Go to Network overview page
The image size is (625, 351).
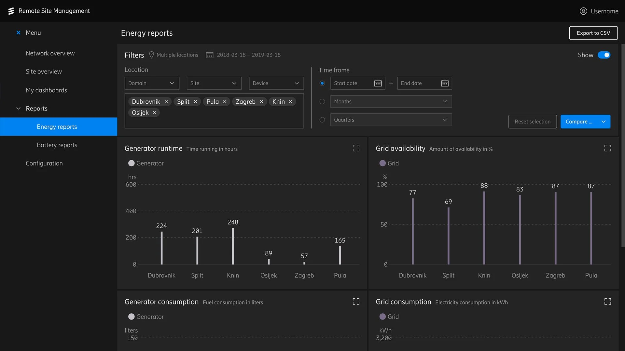click(50, 53)
